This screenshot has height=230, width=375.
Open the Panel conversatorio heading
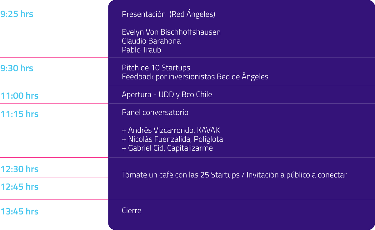155,113
